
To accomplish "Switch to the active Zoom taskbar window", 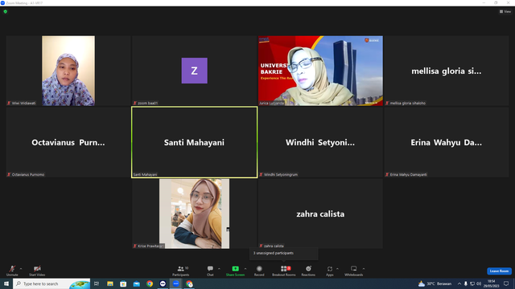I will tap(176, 283).
